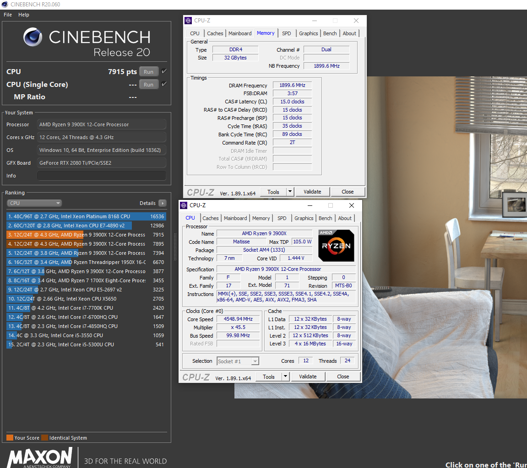Open Mainboard tab in lower CPU-Z window
Image resolution: width=527 pixels, height=468 pixels.
click(x=235, y=218)
